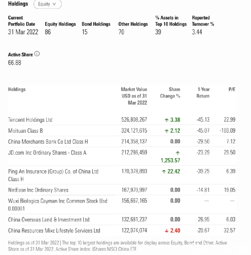The height and width of the screenshot is (255, 251).
Task: Open Meituan Class B holding
Action: coord(25,131)
